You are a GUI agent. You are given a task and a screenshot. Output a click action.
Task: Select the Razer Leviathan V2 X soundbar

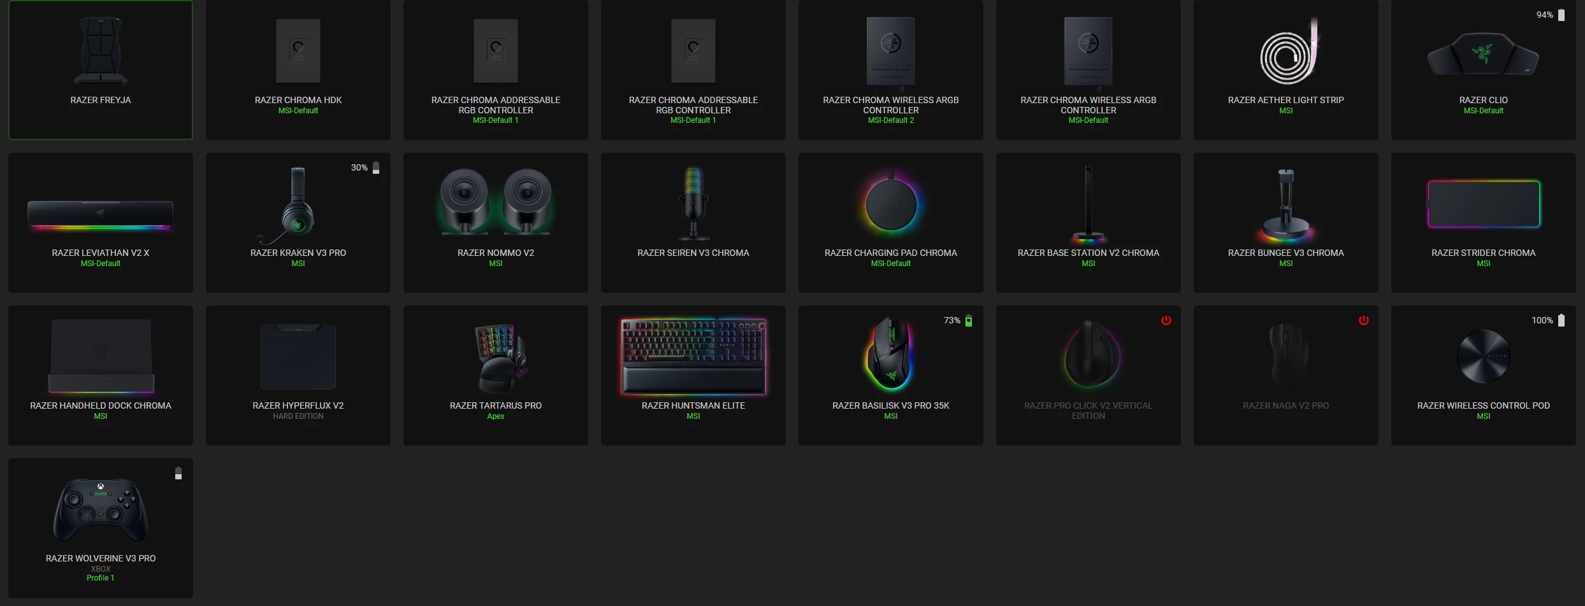[101, 223]
